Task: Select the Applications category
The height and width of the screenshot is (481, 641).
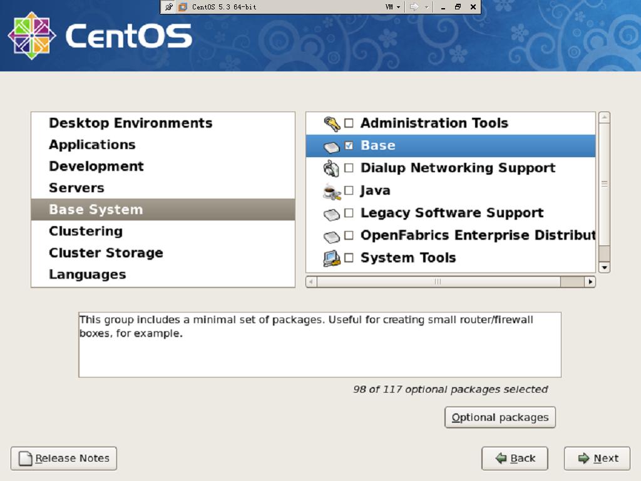Action: click(x=163, y=145)
